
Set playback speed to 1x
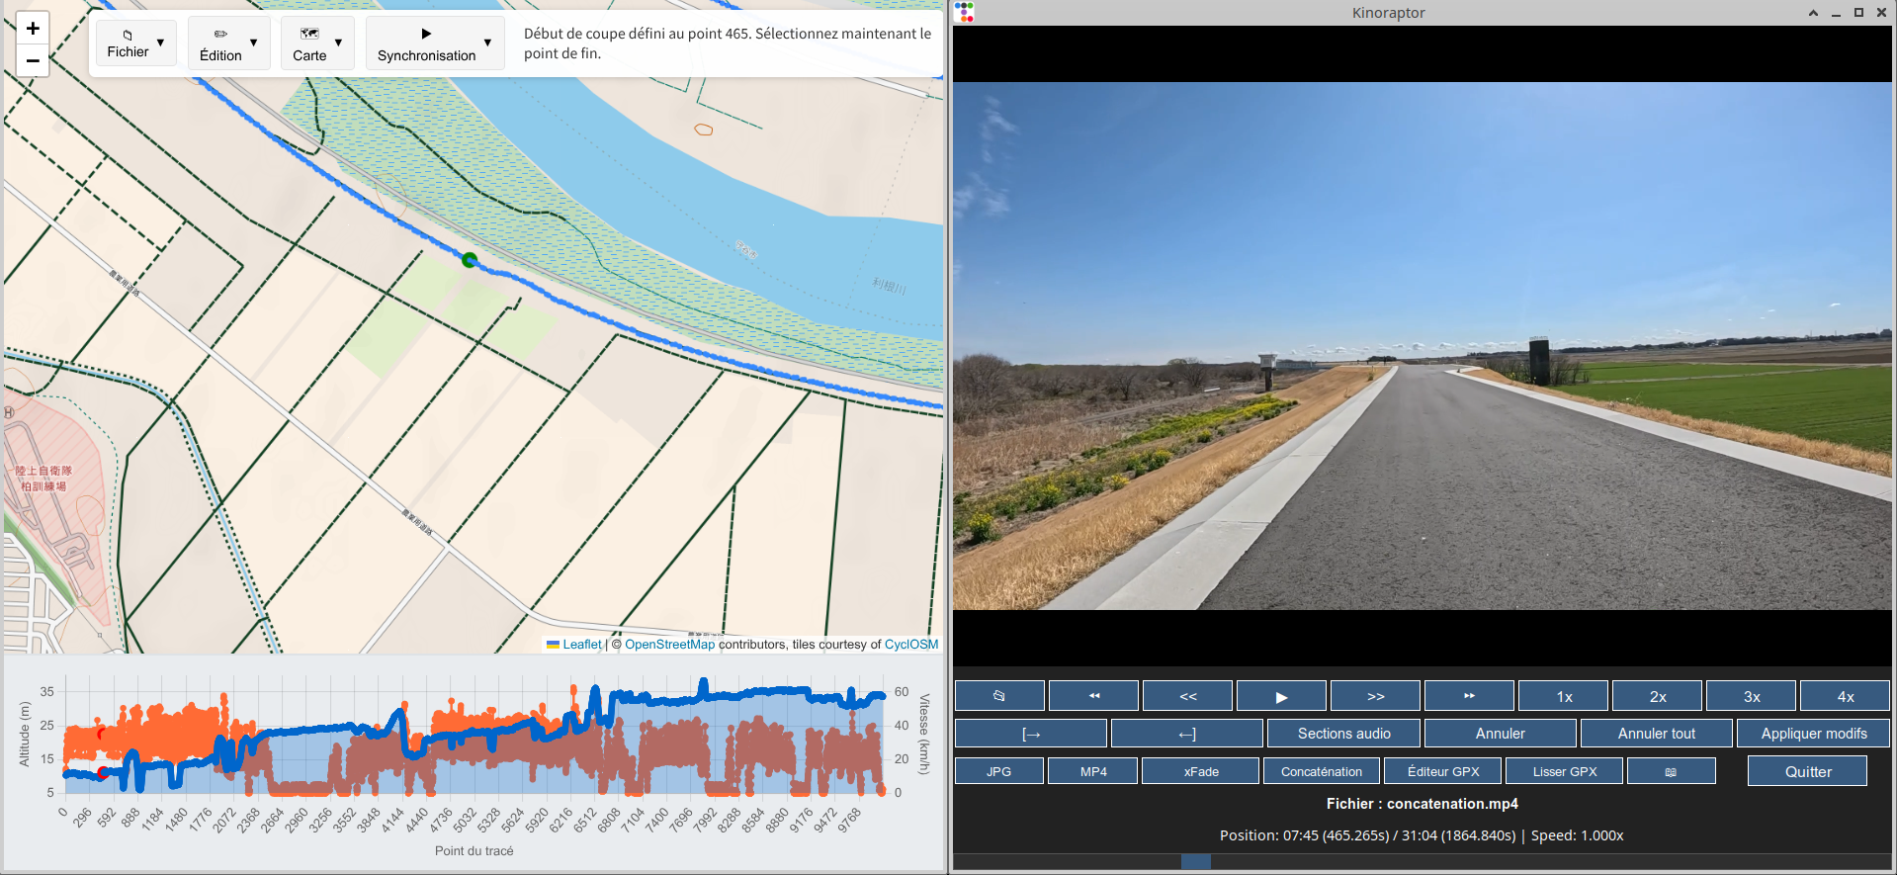click(x=1564, y=696)
